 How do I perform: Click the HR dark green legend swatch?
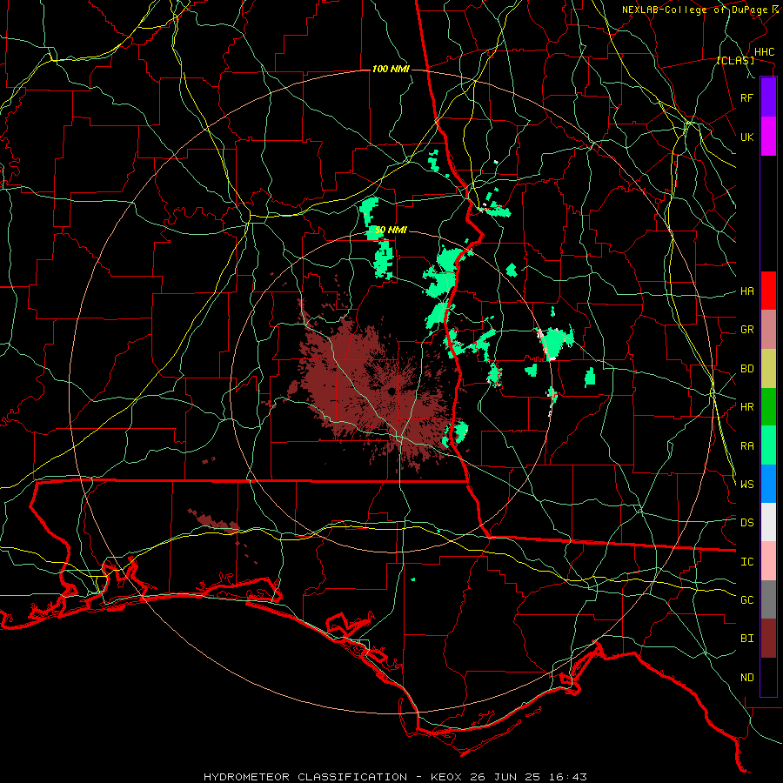[x=768, y=407]
